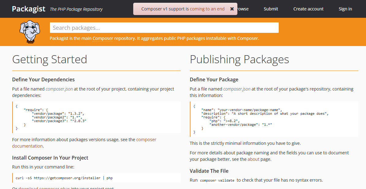Click the '"name": "your-vendor-name/package-name"' code line
Viewport: 366px width, 189px height.
(242, 110)
